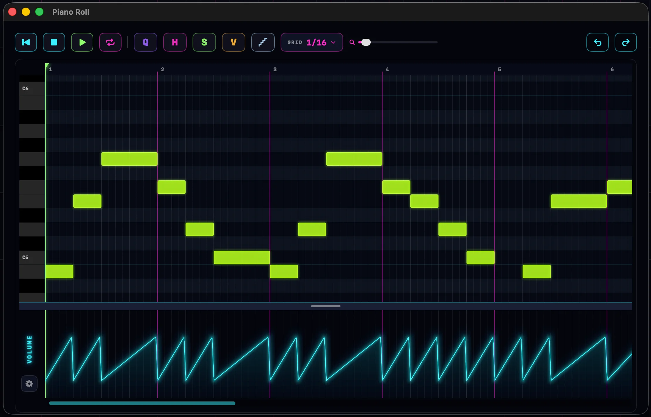
Task: Click the skip-to-start transport button
Action: [26, 42]
